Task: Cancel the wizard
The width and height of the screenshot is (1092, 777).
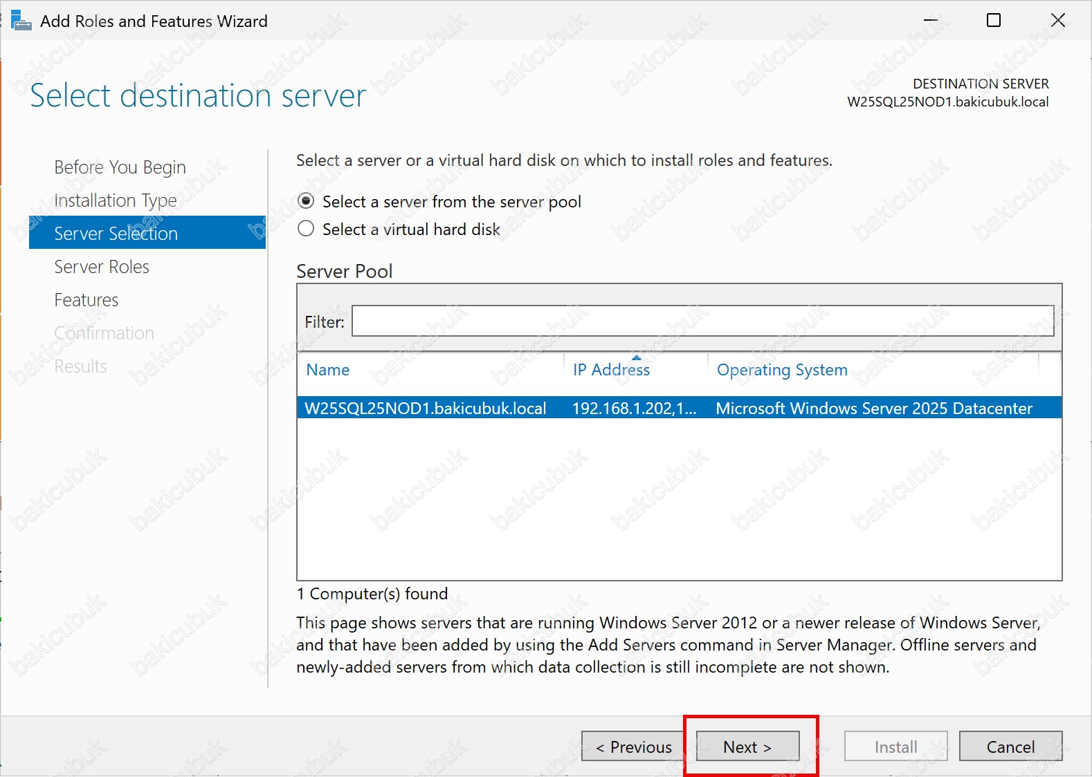Action: tap(1010, 747)
